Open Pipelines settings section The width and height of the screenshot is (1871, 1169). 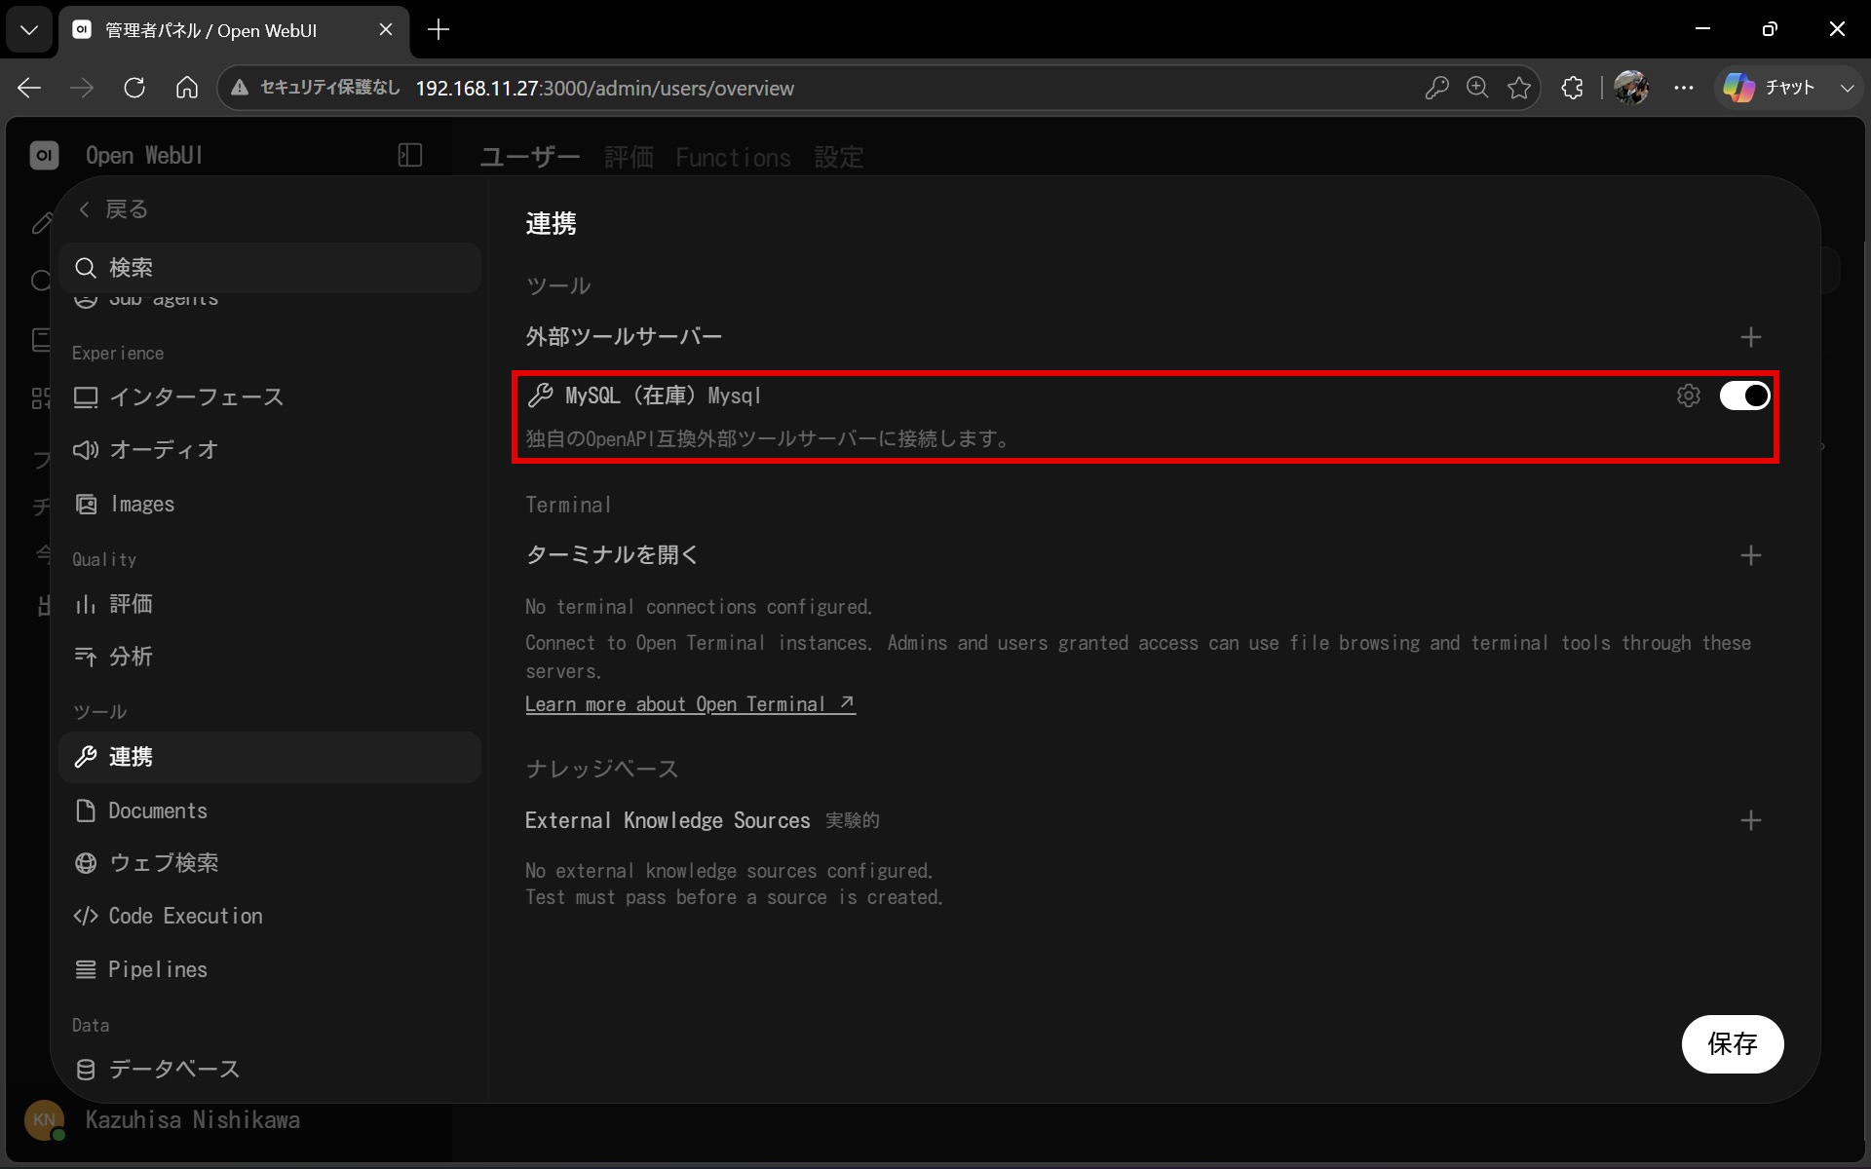tap(270, 969)
